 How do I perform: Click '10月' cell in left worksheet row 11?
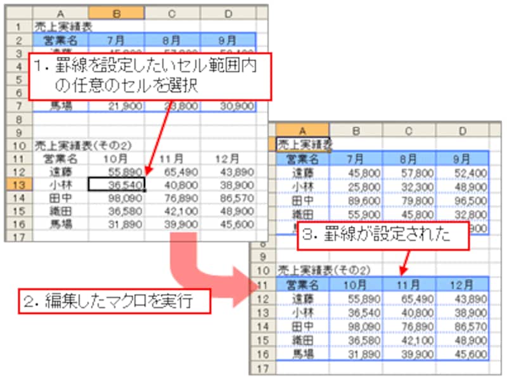[x=117, y=159]
